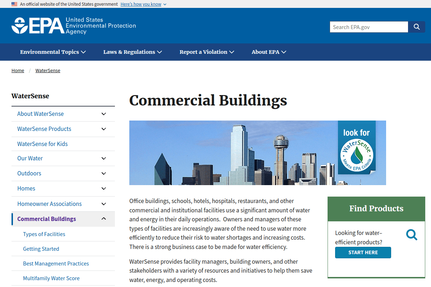Open Homes sidebar link
Viewport: 431px width, 287px height.
coord(26,188)
